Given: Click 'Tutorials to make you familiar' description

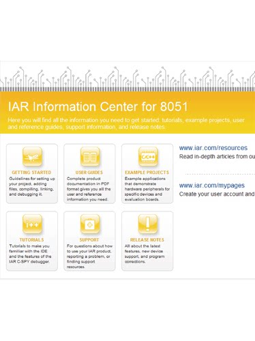Looking at the screenshot, I should [x=30, y=254].
